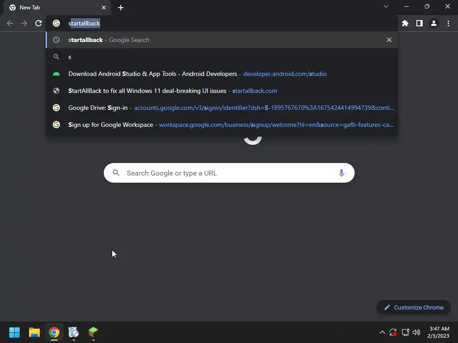
Task: Open the Chrome three-dot menu
Action: pyautogui.click(x=448, y=23)
